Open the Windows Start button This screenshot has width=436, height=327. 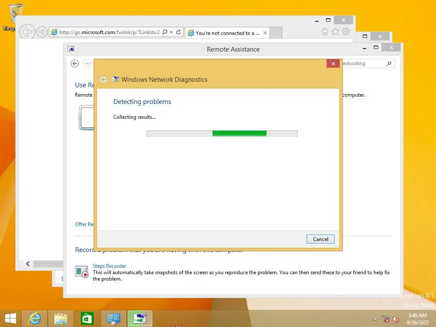click(x=11, y=318)
